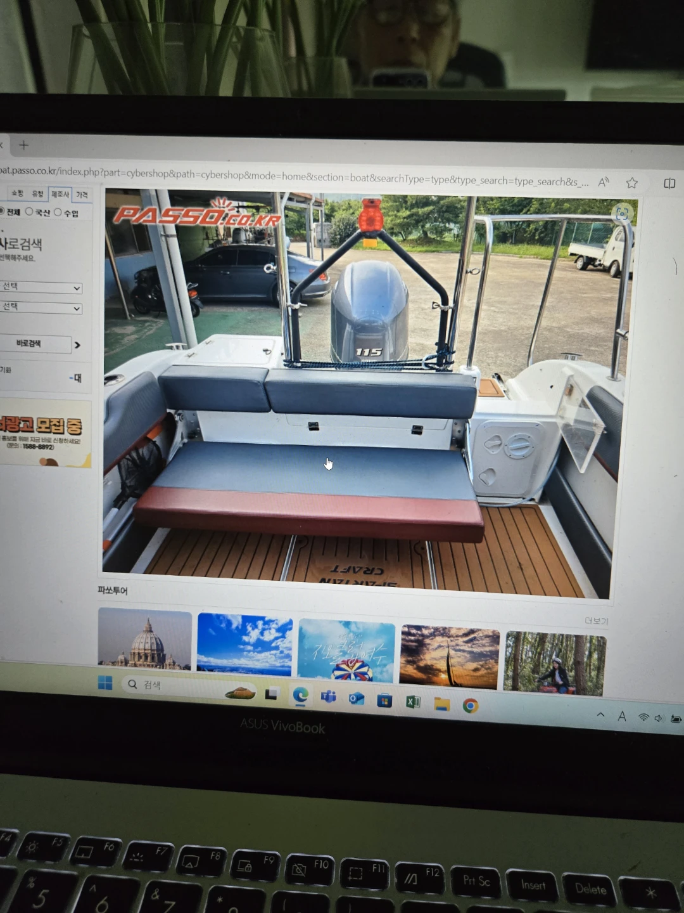The width and height of the screenshot is (684, 913).
Task: Open the forest ATV rider thumbnail
Action: coord(555,663)
